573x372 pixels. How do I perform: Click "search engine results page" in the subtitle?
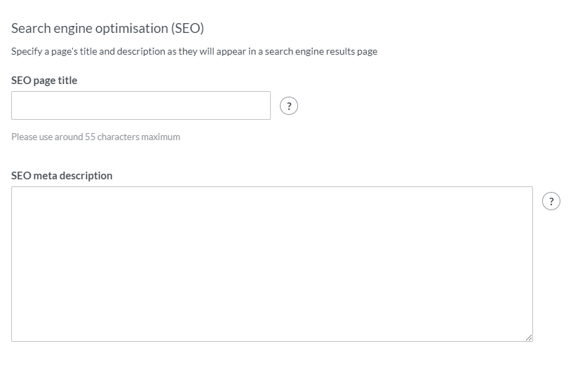321,52
